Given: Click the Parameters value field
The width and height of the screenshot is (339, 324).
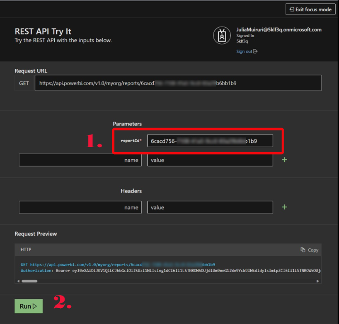Looking at the screenshot, I should coord(210,160).
